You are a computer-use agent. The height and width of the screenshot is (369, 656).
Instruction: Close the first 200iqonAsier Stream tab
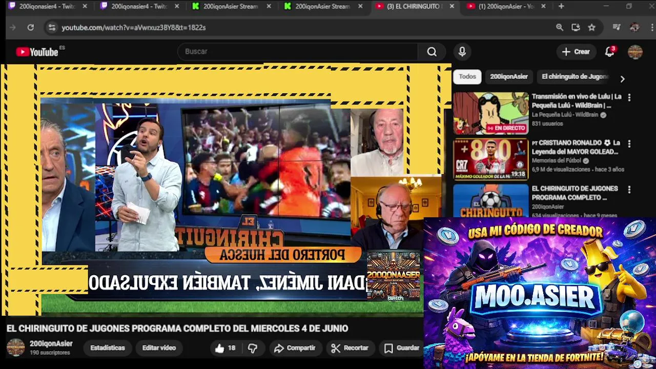tap(268, 6)
